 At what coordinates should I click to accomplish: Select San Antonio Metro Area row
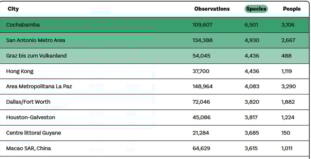[x=155, y=40]
